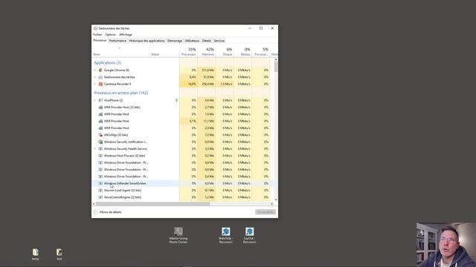Open the Fichier menu
The height and width of the screenshot is (267, 476).
pyautogui.click(x=97, y=35)
